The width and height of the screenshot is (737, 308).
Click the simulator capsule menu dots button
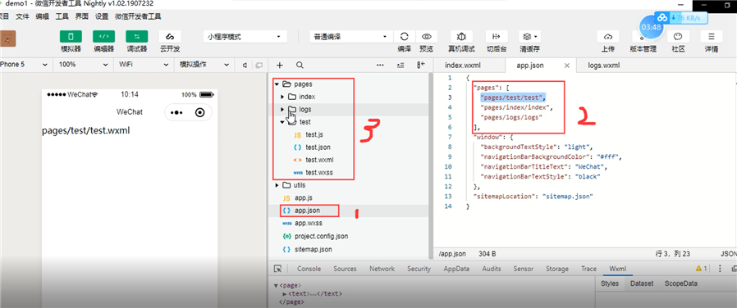click(x=176, y=112)
